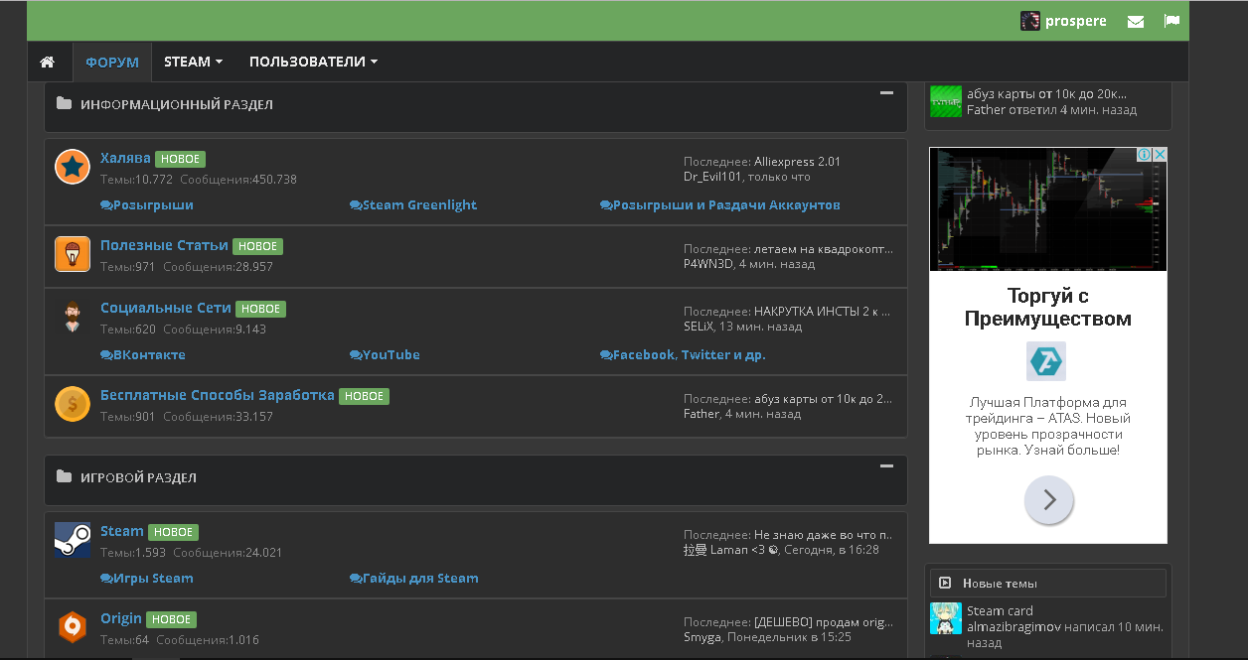Open latest post [ДЕШЕВО] продам orig...

[x=824, y=621]
